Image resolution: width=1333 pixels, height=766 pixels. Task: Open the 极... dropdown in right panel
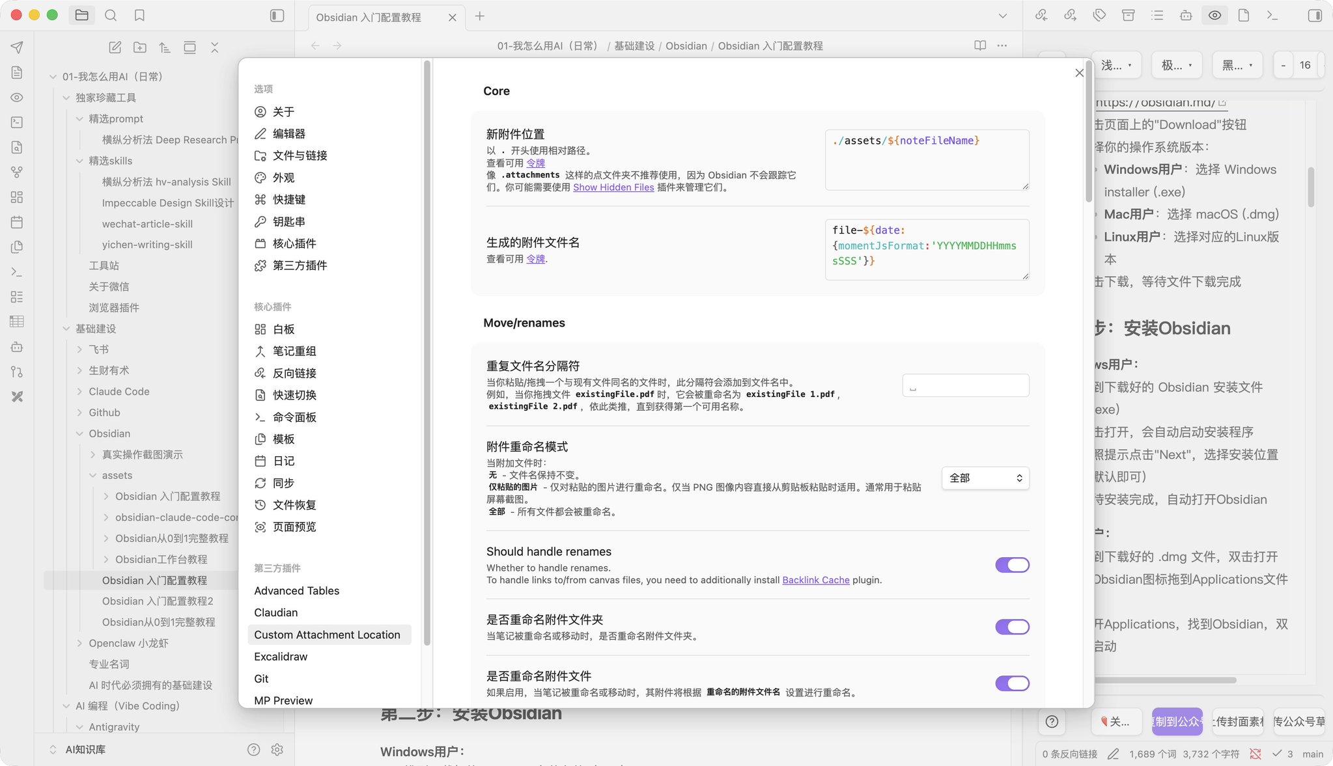1177,65
